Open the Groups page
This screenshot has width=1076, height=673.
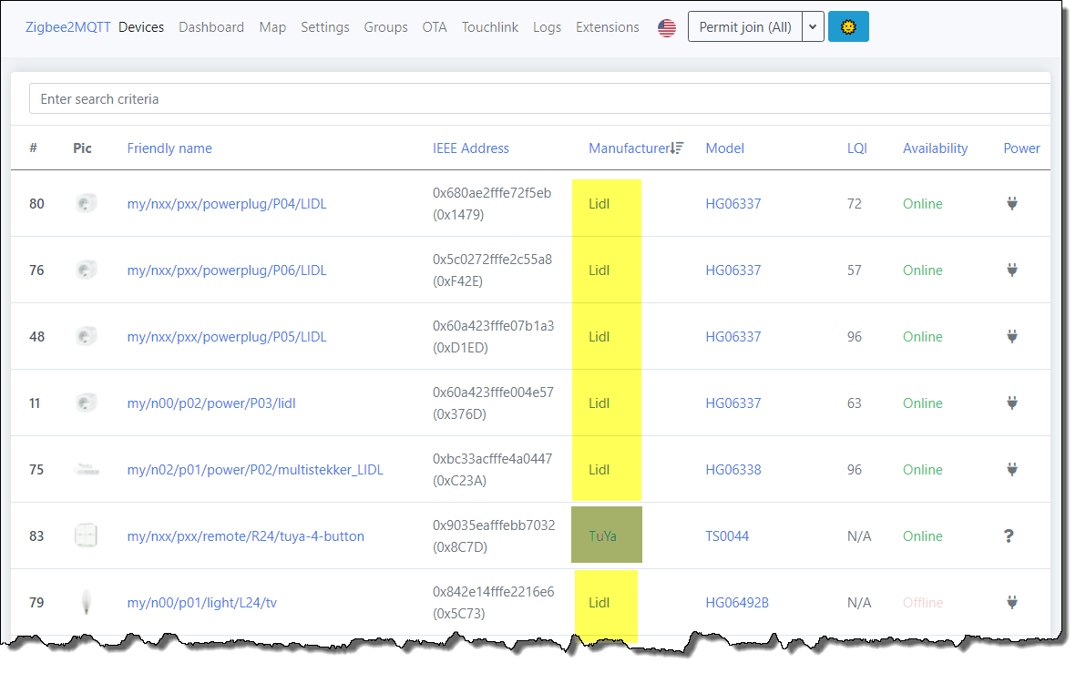[385, 26]
